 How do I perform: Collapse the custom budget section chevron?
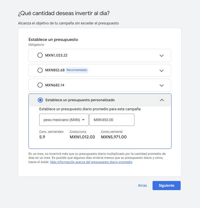point(162,100)
